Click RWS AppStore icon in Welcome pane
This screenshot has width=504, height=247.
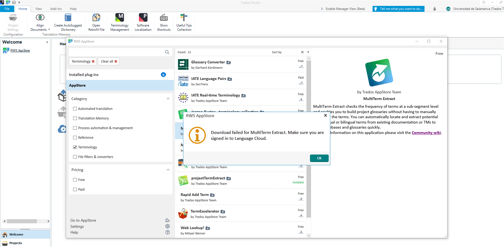(6, 50)
